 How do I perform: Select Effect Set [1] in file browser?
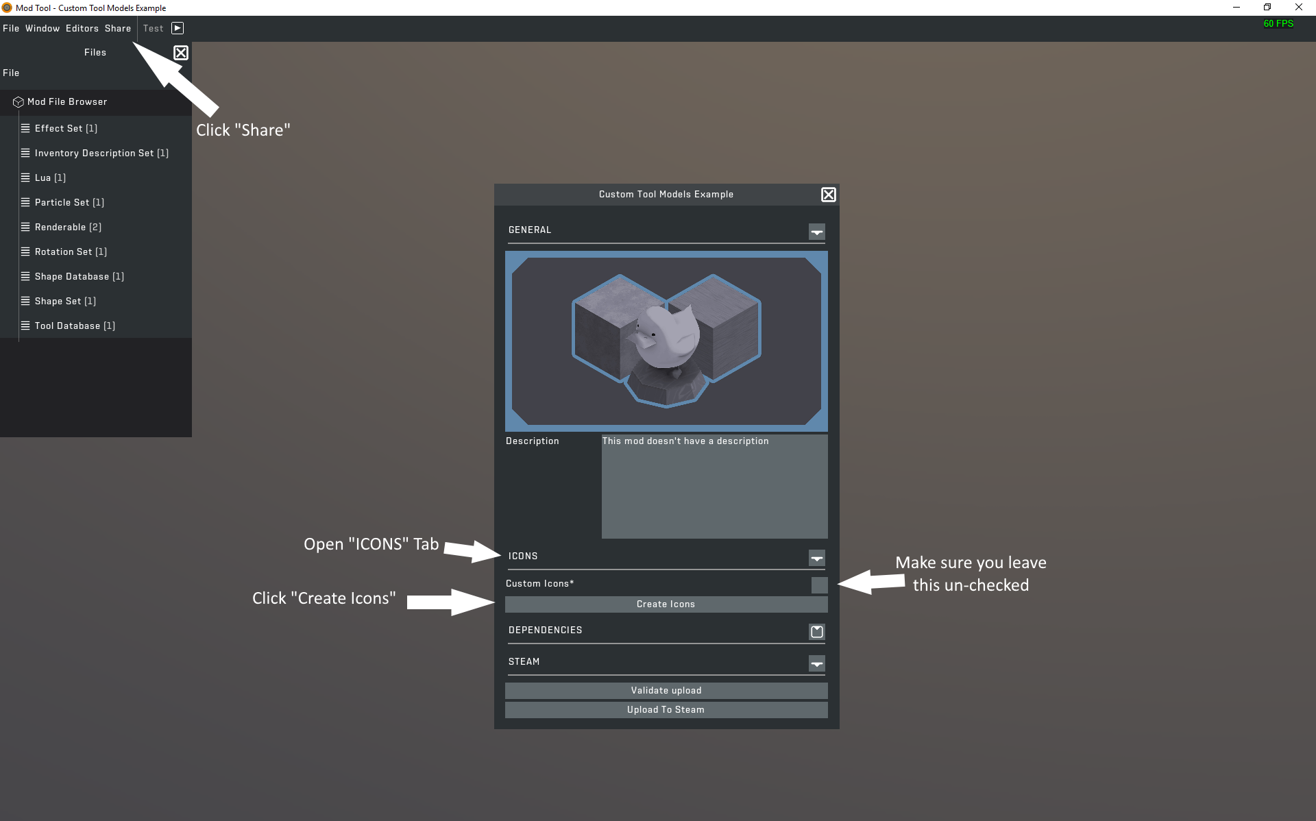[x=66, y=128]
